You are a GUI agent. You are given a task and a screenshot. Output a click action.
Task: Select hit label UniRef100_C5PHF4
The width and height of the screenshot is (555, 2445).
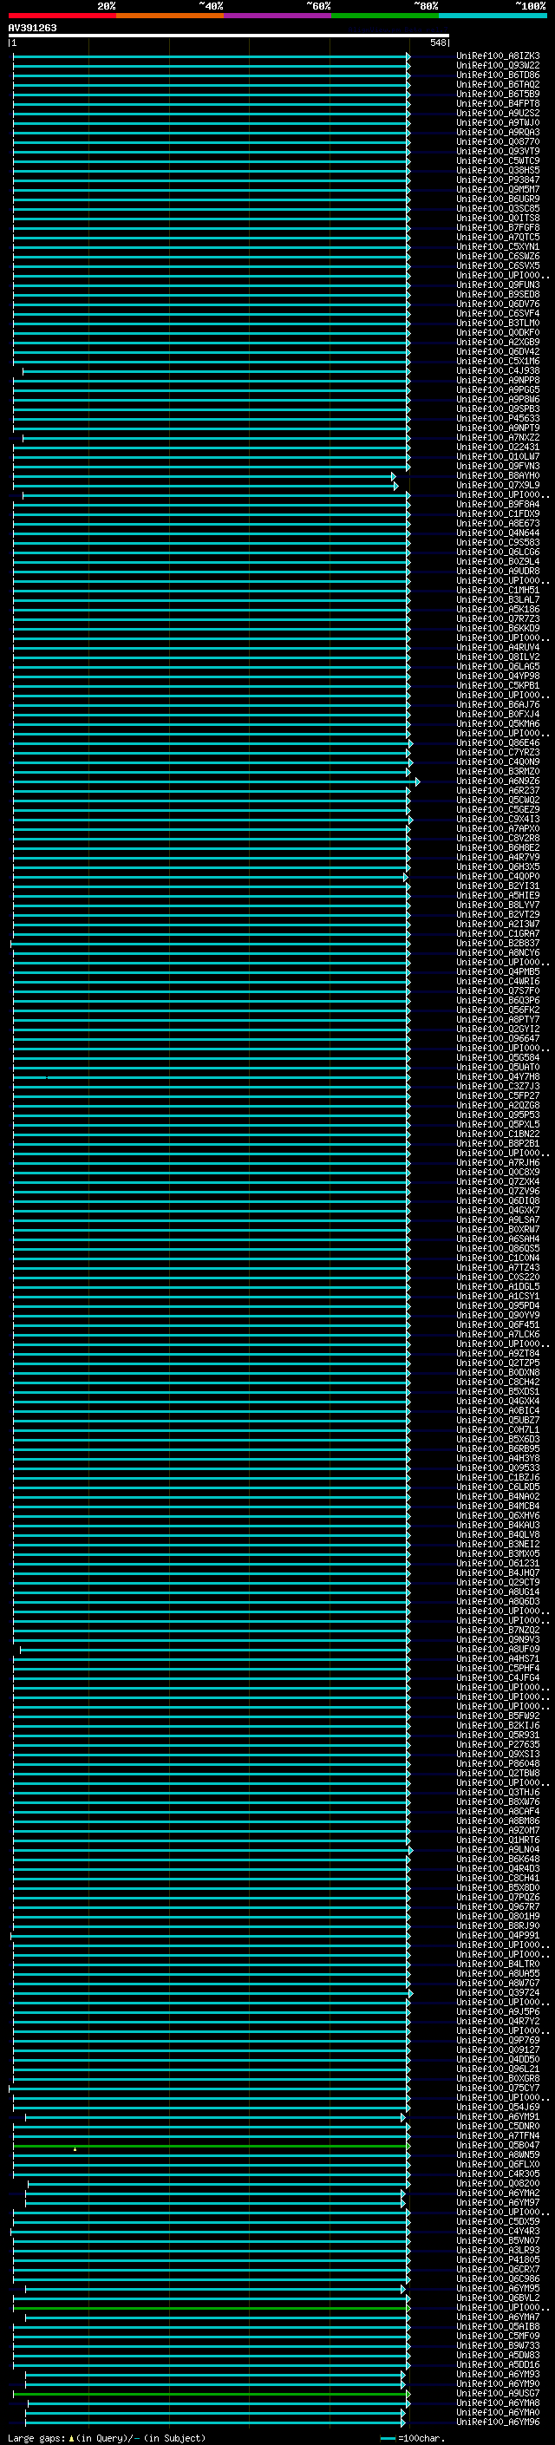coord(498,1669)
